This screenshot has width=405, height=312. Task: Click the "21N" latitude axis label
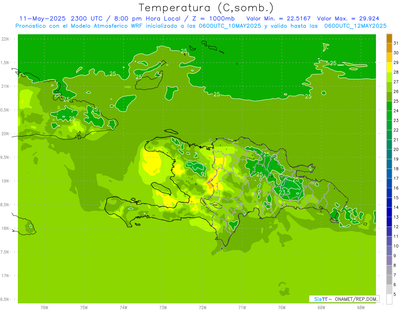pos(5,86)
